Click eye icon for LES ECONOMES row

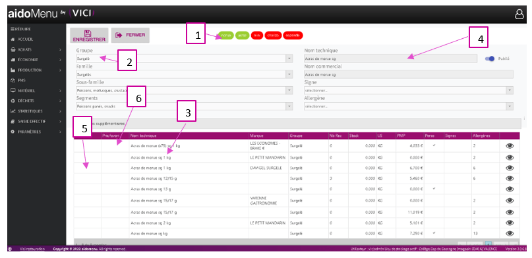coord(510,146)
